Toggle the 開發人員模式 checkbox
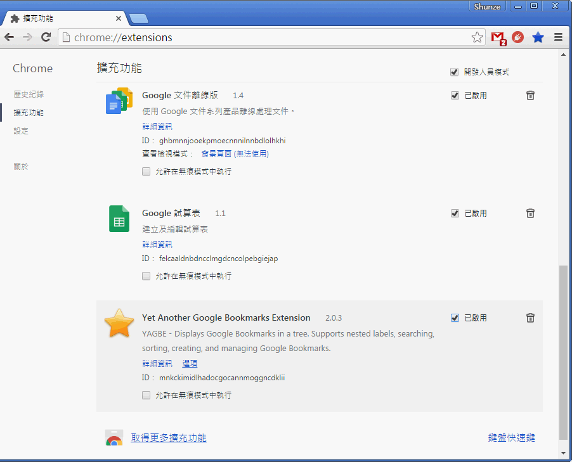The width and height of the screenshot is (572, 462). tap(454, 72)
